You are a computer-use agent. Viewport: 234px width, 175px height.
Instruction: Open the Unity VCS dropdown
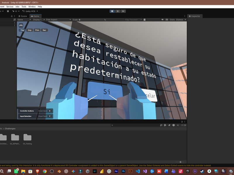click(30, 11)
